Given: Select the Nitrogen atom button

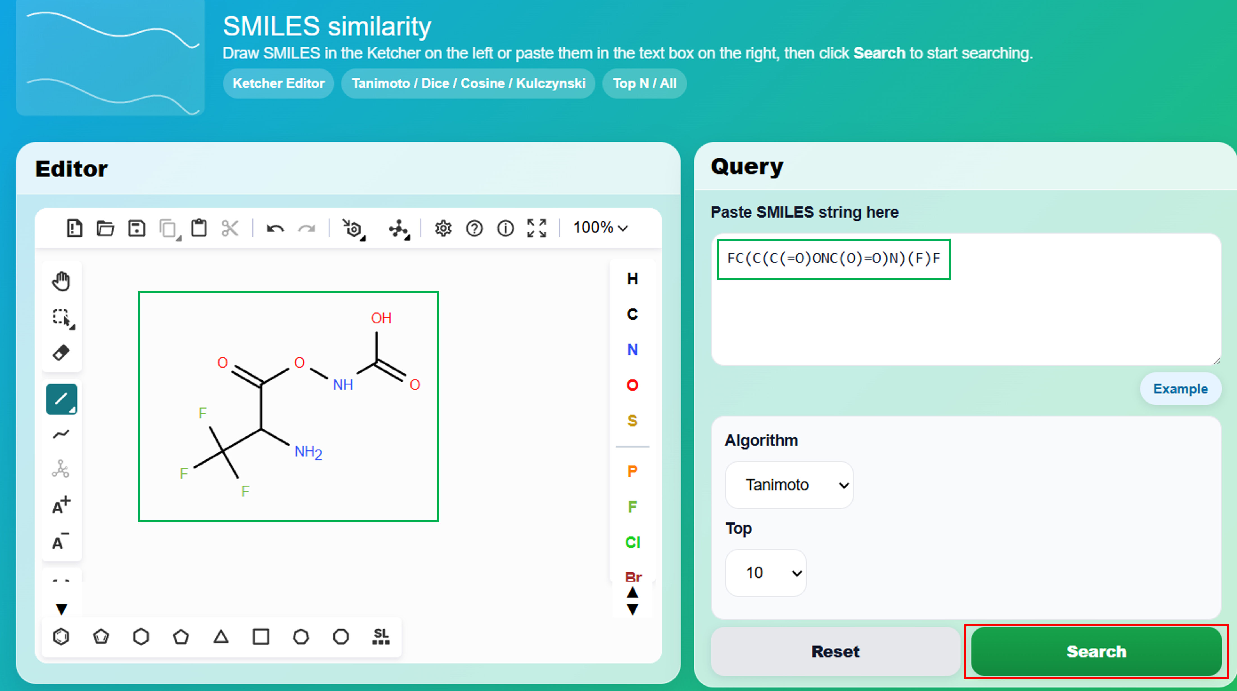Looking at the screenshot, I should pyautogui.click(x=633, y=350).
